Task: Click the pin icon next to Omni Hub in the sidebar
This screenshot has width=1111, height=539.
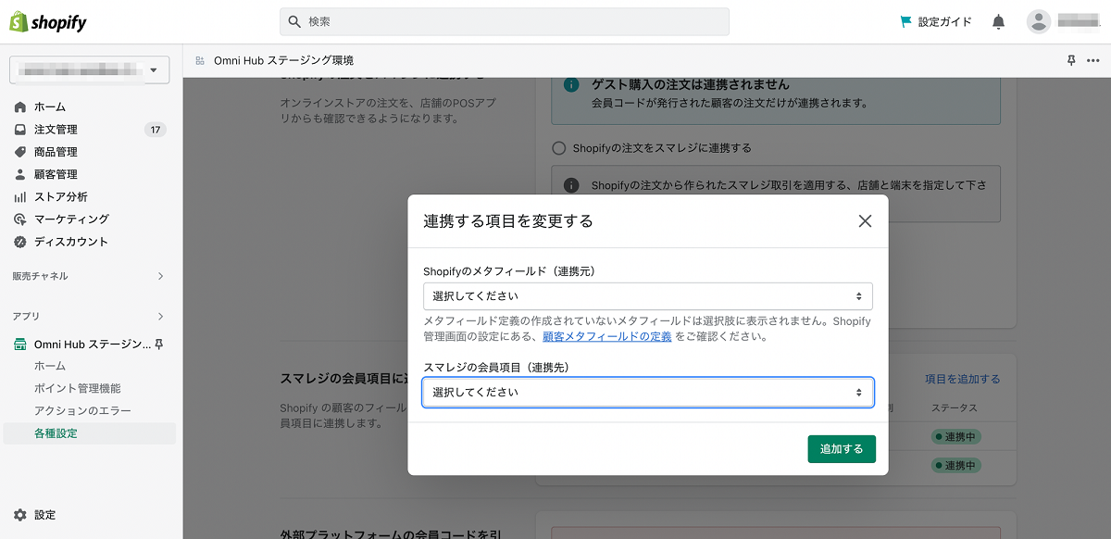Action: pyautogui.click(x=159, y=345)
